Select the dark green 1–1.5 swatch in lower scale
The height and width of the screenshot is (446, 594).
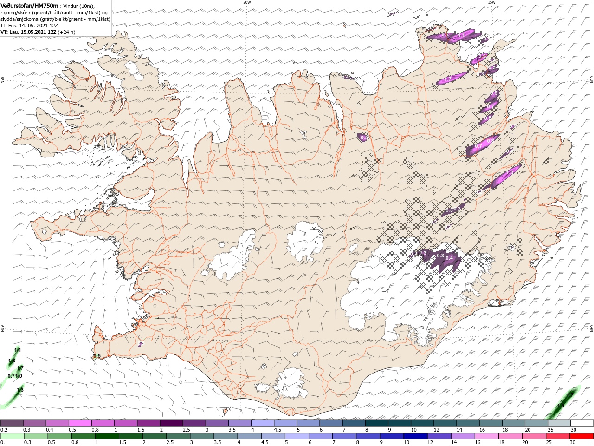(107, 436)
